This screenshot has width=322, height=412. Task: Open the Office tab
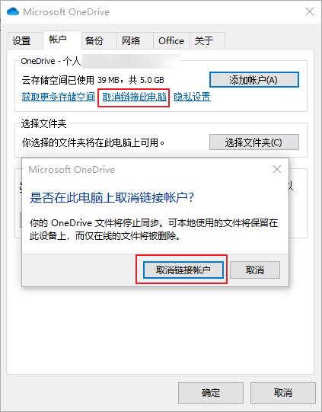171,41
